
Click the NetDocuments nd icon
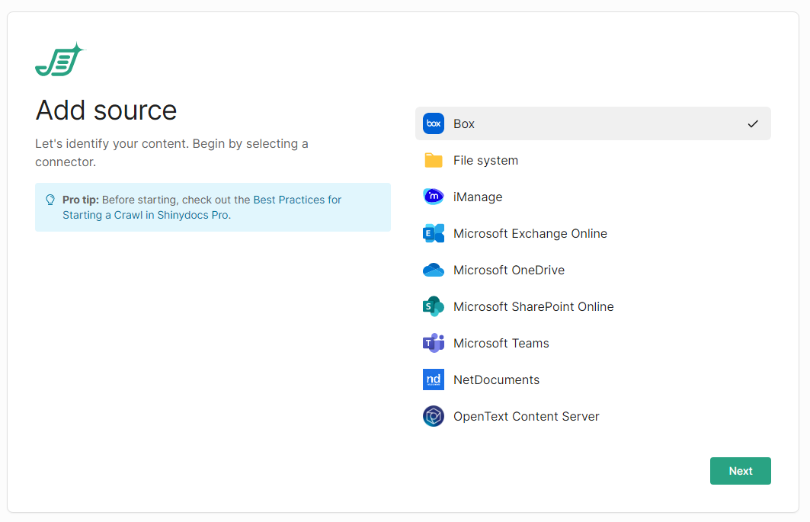(434, 379)
